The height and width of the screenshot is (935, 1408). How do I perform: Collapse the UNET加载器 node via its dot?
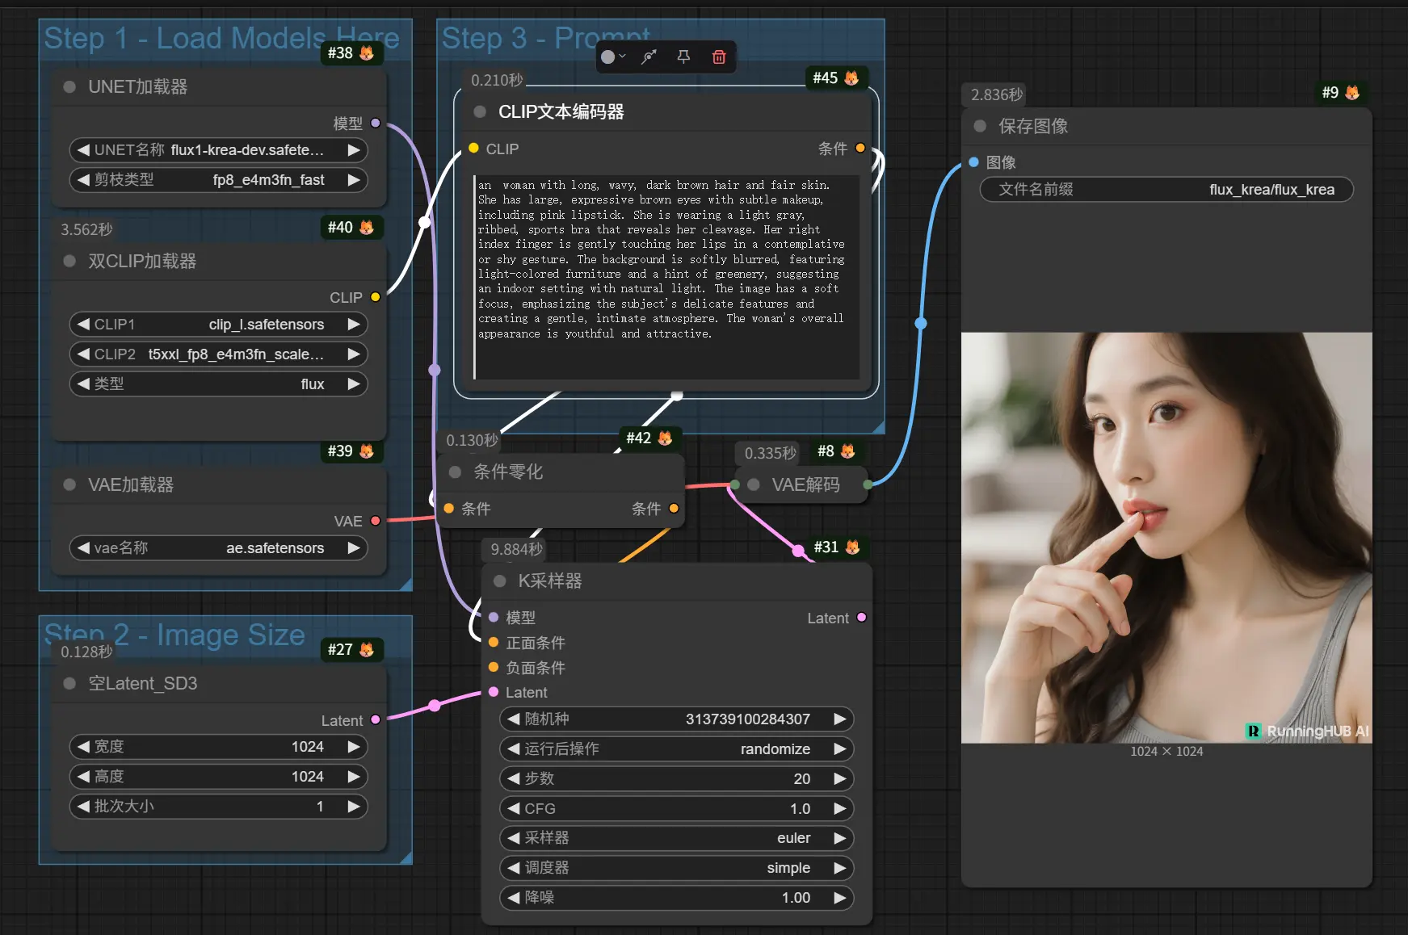[69, 86]
